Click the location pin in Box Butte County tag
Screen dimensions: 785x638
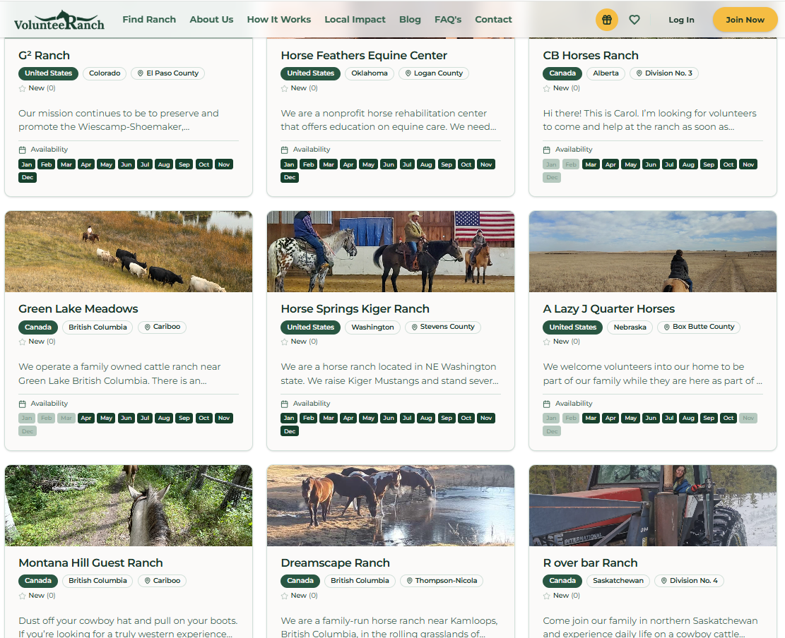(x=667, y=327)
